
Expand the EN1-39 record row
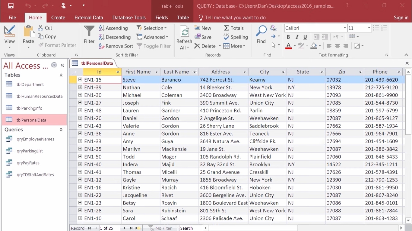80,87
